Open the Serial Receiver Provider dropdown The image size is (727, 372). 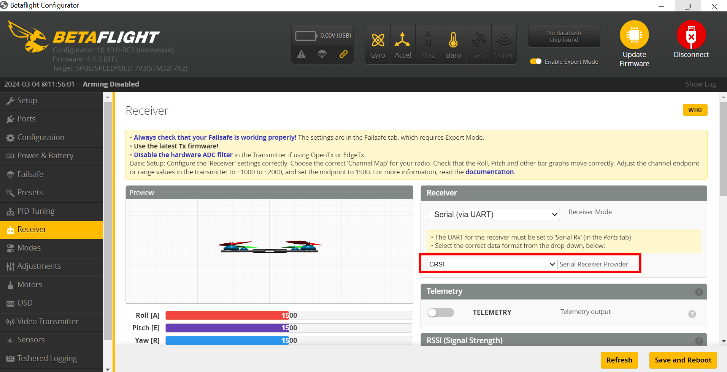pyautogui.click(x=492, y=264)
